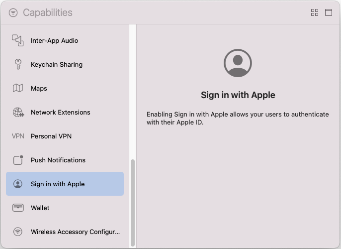Select Keychain Sharing capability
Viewport: 341px width, 249px height.
point(65,64)
